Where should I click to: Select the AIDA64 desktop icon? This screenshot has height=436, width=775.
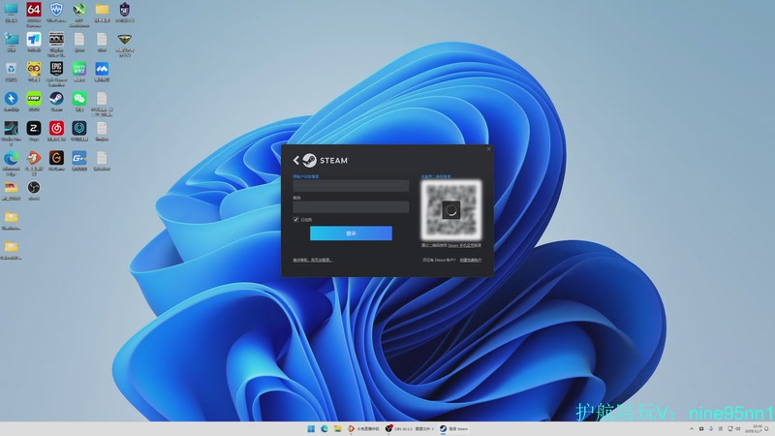point(34,10)
